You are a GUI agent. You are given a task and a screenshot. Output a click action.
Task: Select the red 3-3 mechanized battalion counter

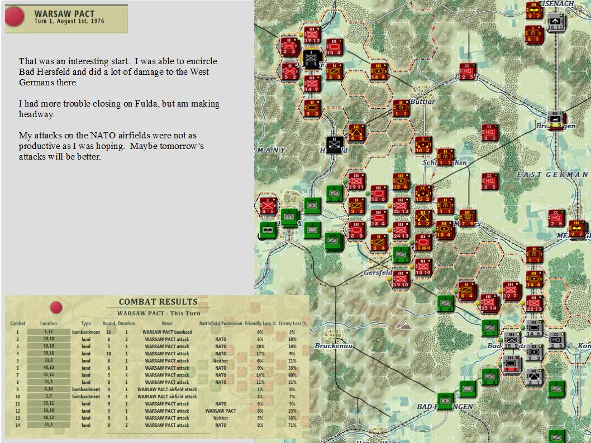[356, 206]
